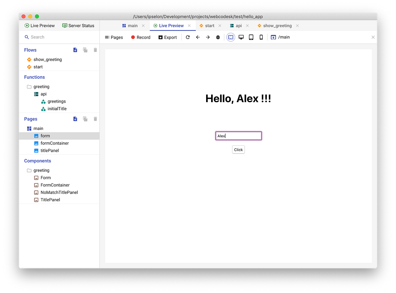Close the Live Preview tab
The height and width of the screenshot is (293, 396).
pyautogui.click(x=189, y=26)
